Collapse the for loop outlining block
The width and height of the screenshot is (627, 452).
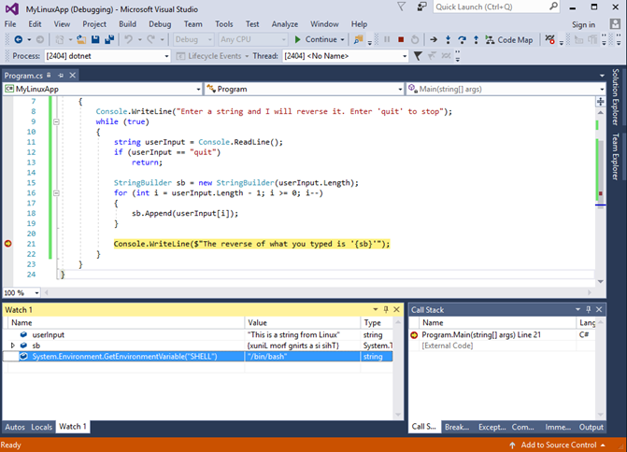[x=56, y=193]
